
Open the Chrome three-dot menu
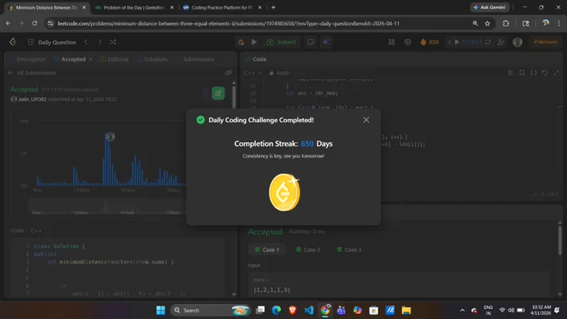click(559, 23)
